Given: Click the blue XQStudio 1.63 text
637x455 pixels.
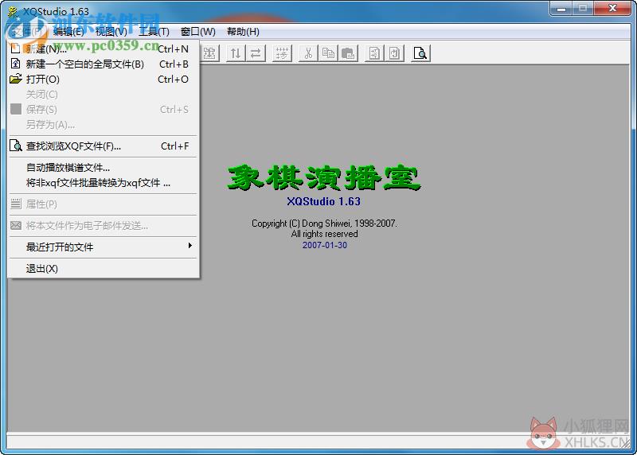Looking at the screenshot, I should [324, 201].
